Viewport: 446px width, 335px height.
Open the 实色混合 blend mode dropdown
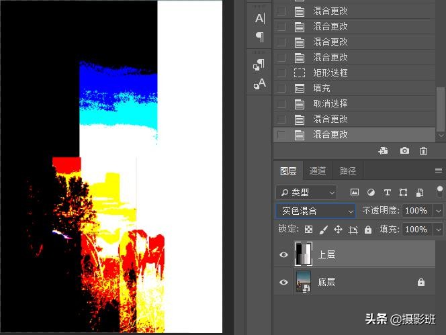(316, 211)
